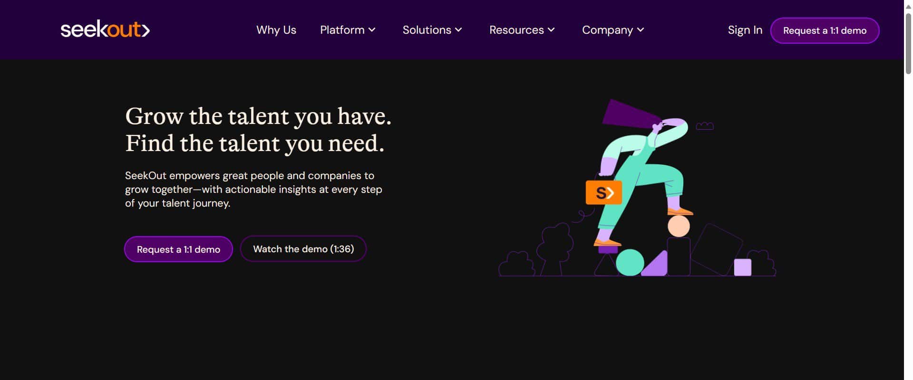Expand the Company dropdown menu
The width and height of the screenshot is (913, 380).
click(613, 30)
